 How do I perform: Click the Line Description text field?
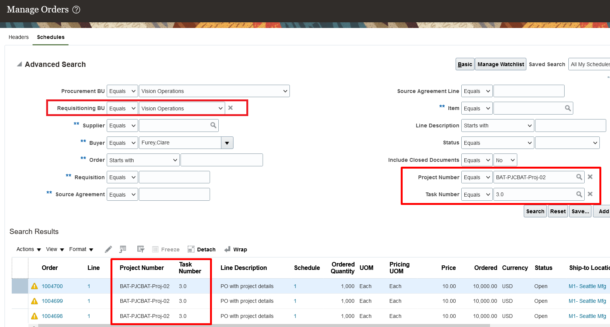[571, 126]
